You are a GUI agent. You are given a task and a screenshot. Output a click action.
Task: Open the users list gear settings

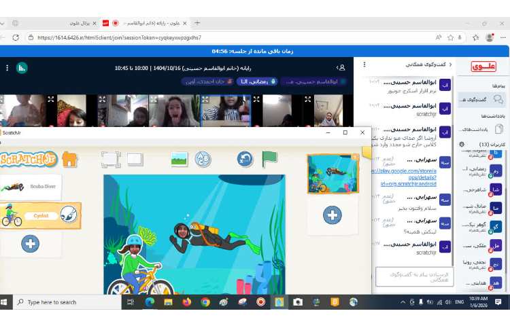462,144
